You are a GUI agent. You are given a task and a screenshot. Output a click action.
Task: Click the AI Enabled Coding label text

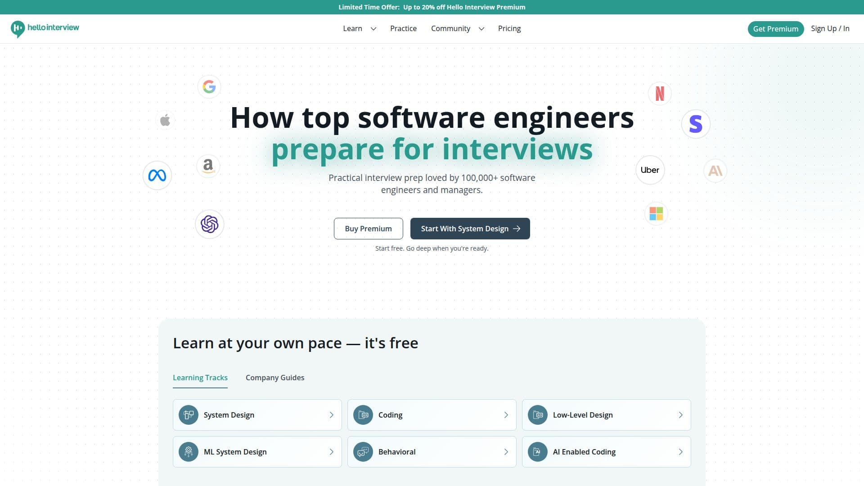pos(584,452)
